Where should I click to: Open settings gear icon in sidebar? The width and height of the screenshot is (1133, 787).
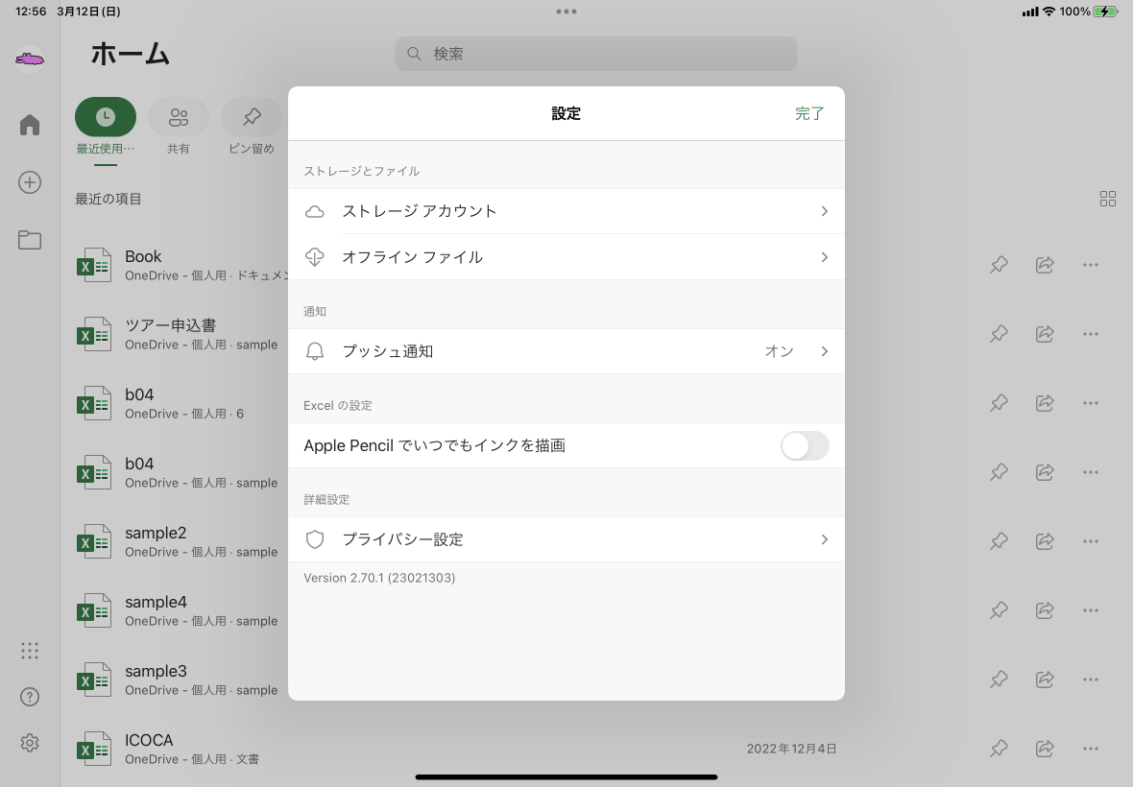click(x=30, y=743)
